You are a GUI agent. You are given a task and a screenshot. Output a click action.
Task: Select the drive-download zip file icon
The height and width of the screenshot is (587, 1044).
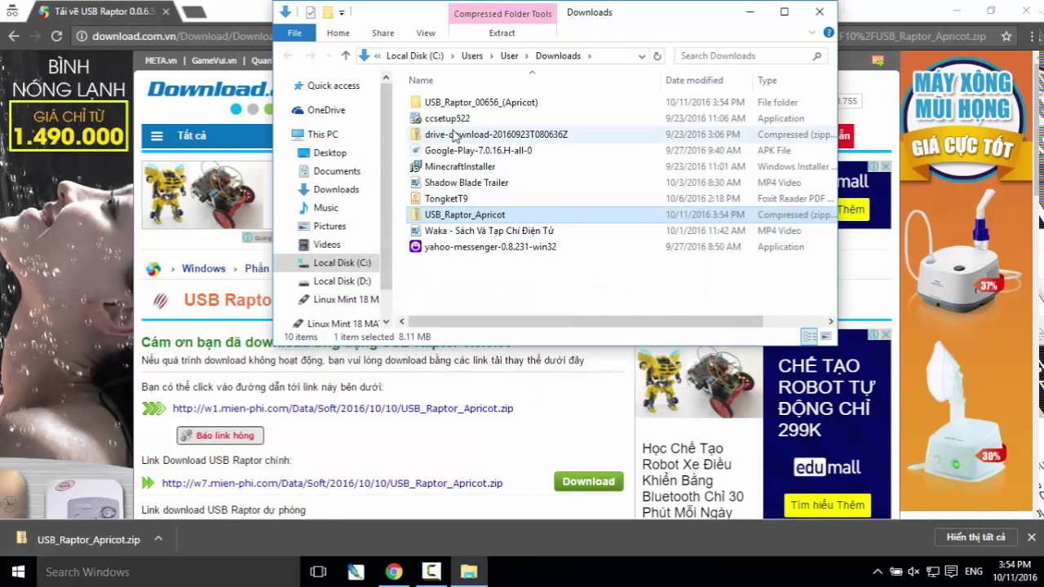pyautogui.click(x=415, y=135)
